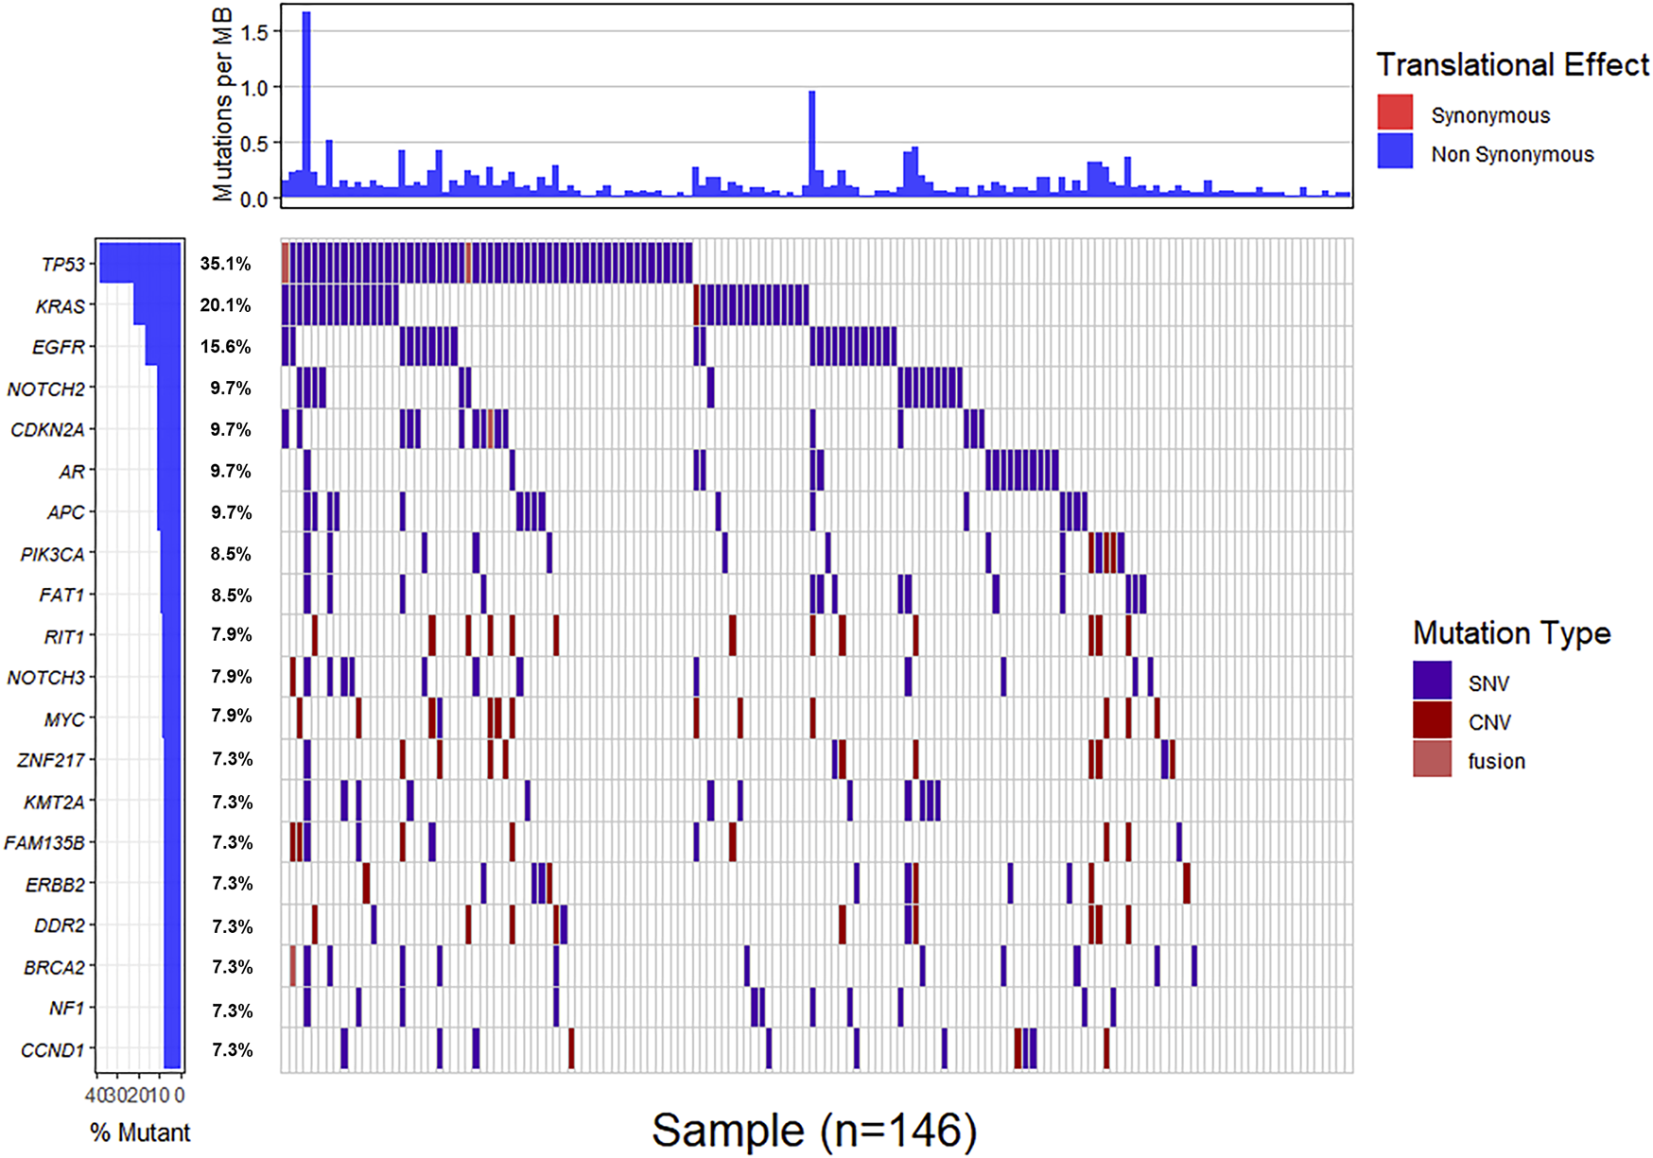The image size is (1653, 1158).
Task: Click the PIK3CA gene label
Action: pyautogui.click(x=53, y=554)
